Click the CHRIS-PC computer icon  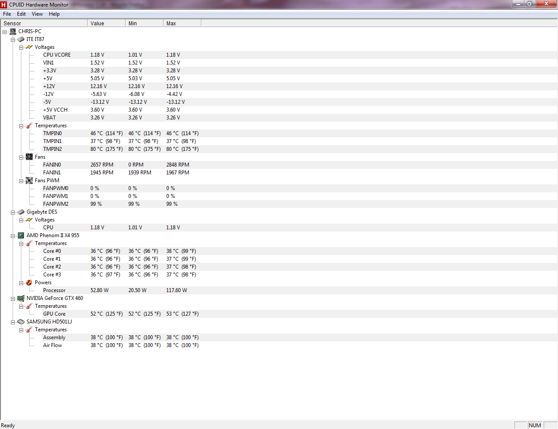pos(13,31)
